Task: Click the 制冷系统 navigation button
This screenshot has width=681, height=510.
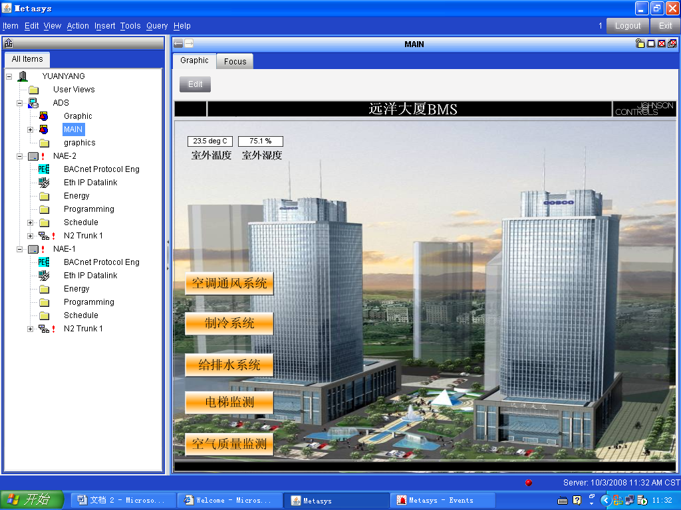Action: tap(229, 323)
